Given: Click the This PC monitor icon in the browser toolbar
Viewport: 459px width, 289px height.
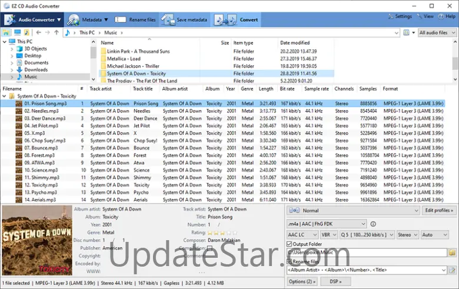Looking at the screenshot, I should tap(17, 32).
